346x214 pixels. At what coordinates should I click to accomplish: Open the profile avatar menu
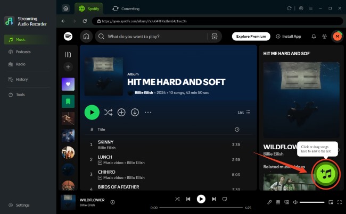point(337,36)
